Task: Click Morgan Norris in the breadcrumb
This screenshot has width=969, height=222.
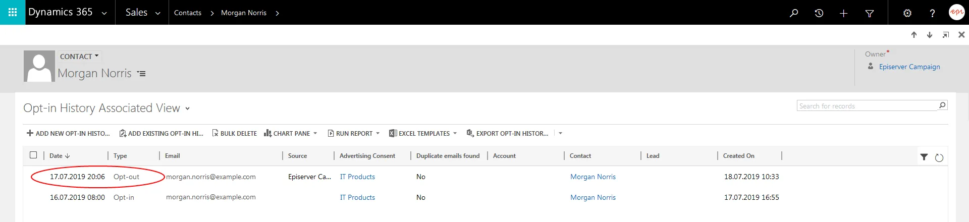Action: [x=244, y=13]
